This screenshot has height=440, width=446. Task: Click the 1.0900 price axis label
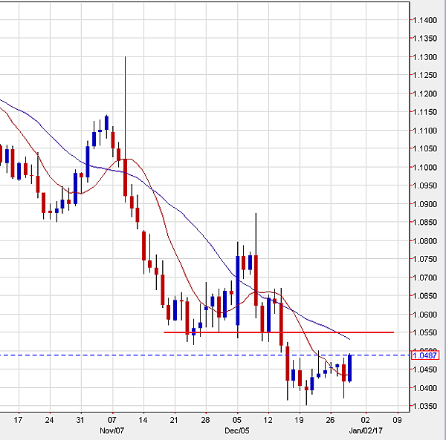pos(424,204)
